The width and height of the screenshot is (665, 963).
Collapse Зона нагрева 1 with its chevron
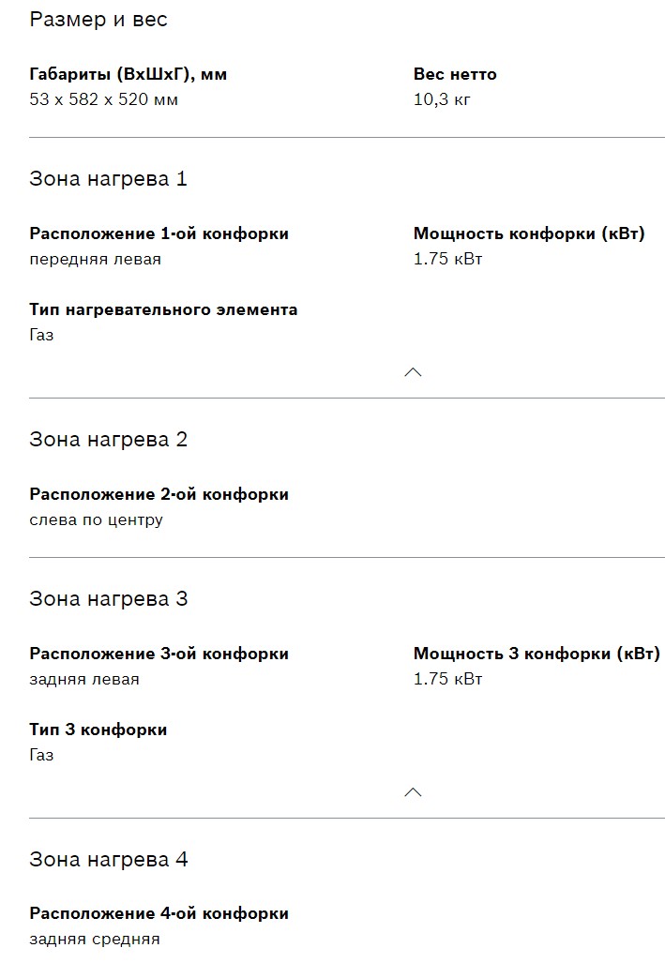click(413, 372)
